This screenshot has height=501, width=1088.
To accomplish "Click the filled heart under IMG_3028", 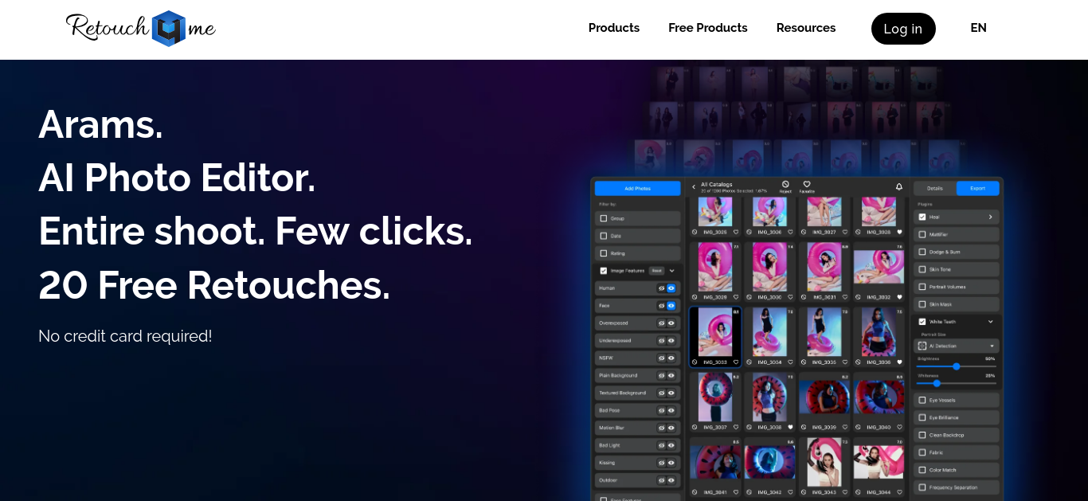I will (899, 232).
